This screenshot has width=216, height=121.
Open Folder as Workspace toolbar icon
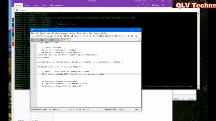point(112,36)
